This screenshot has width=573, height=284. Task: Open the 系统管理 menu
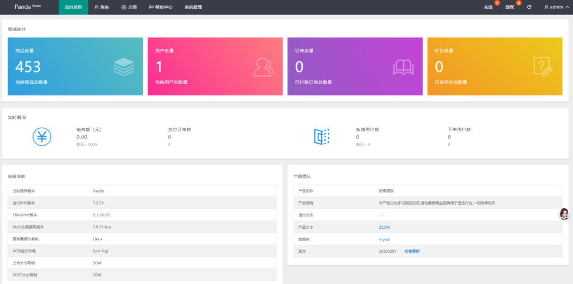pos(193,7)
